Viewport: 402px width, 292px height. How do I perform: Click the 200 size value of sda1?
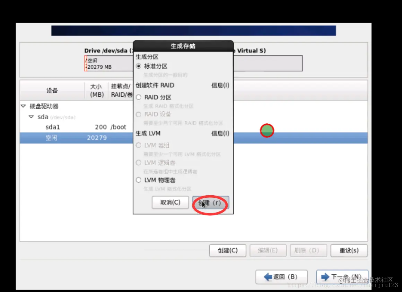click(x=101, y=127)
